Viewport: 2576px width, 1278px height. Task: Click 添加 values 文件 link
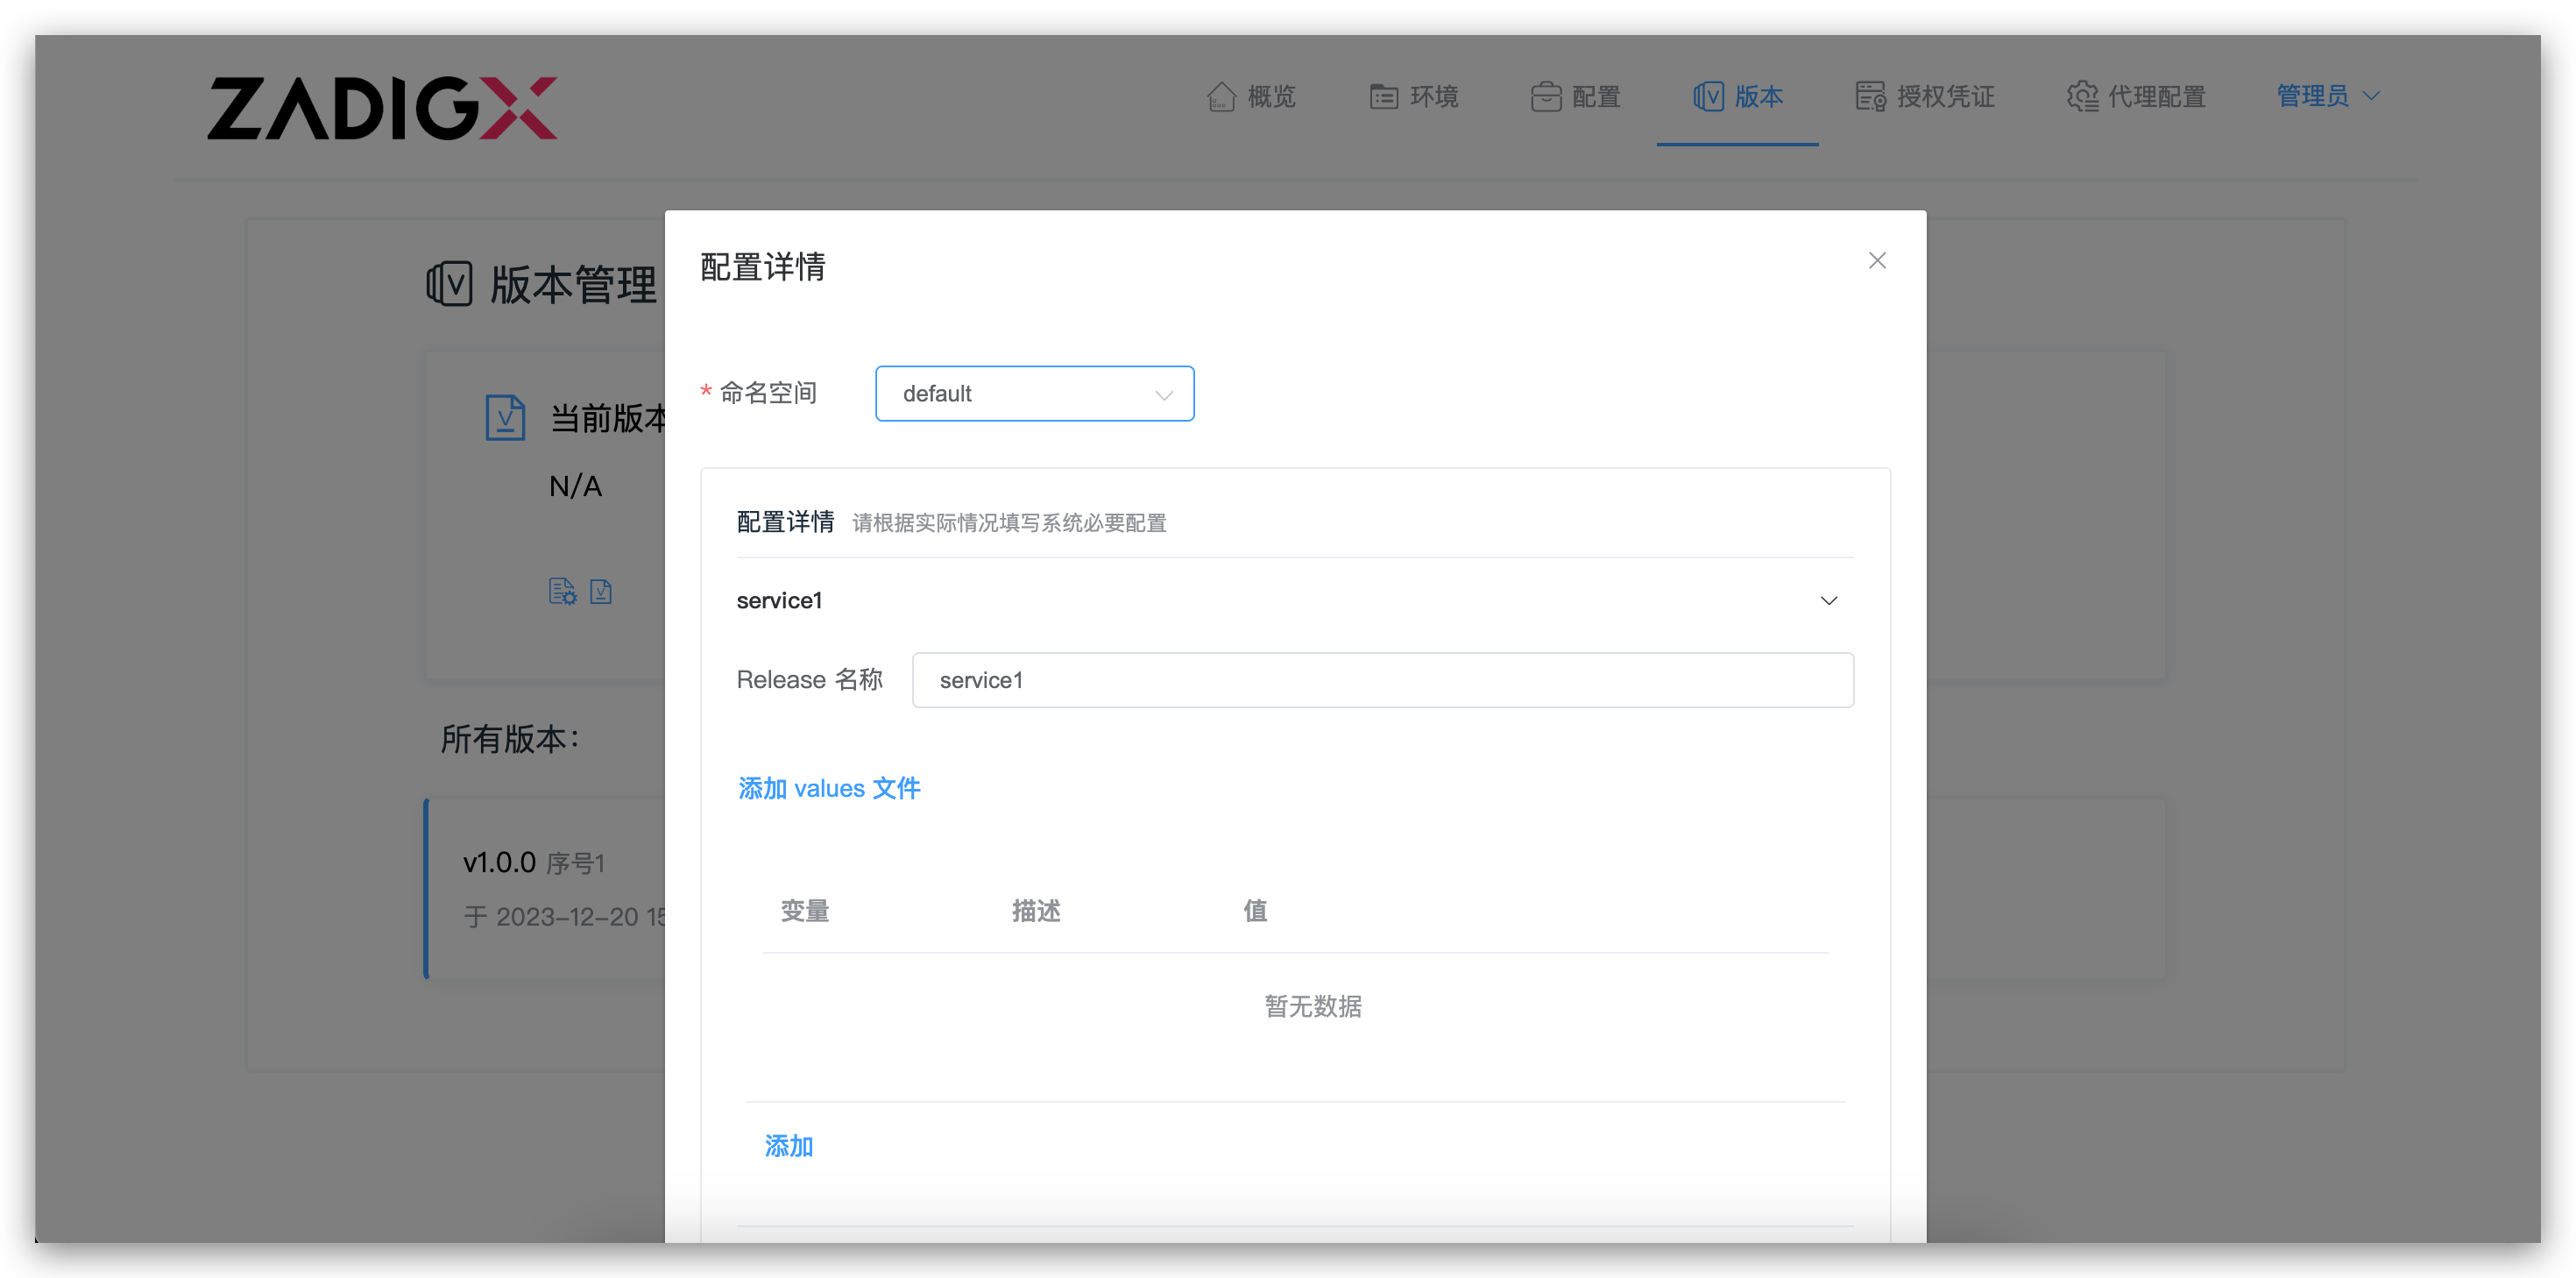point(829,789)
